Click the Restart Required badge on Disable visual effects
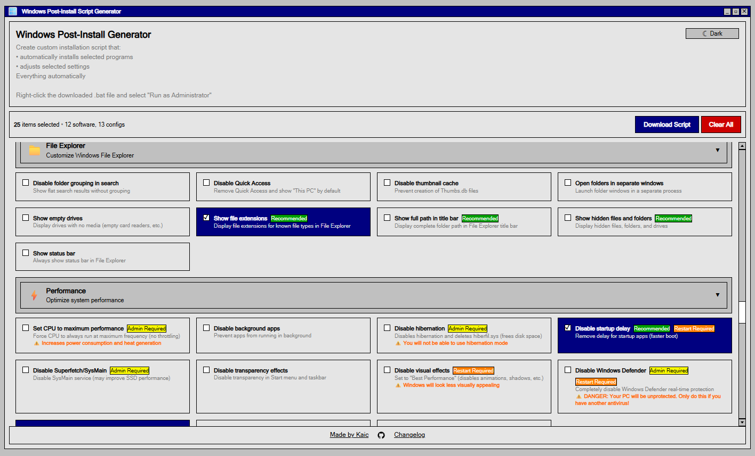This screenshot has width=755, height=456. (473, 370)
